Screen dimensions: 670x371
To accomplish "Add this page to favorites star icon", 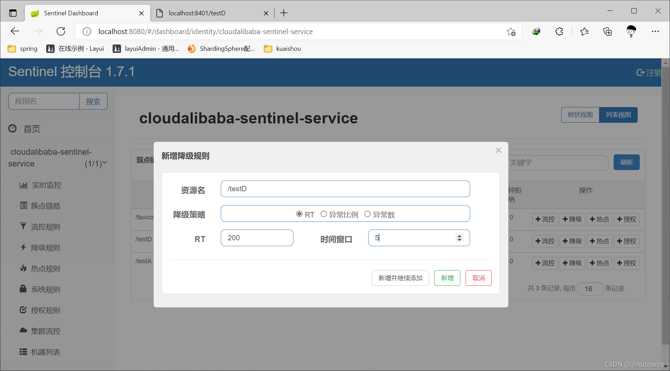I will tap(511, 32).
